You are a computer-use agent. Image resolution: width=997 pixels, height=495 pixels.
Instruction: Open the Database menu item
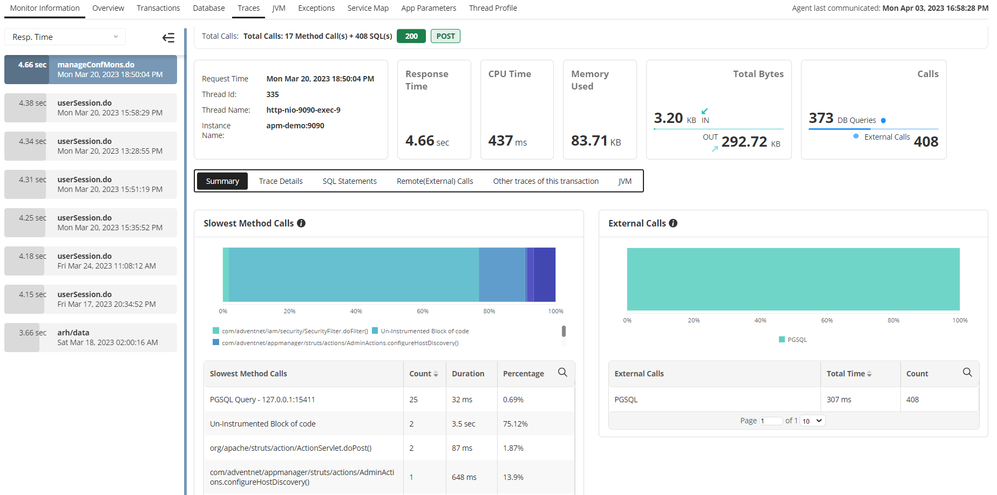point(208,8)
